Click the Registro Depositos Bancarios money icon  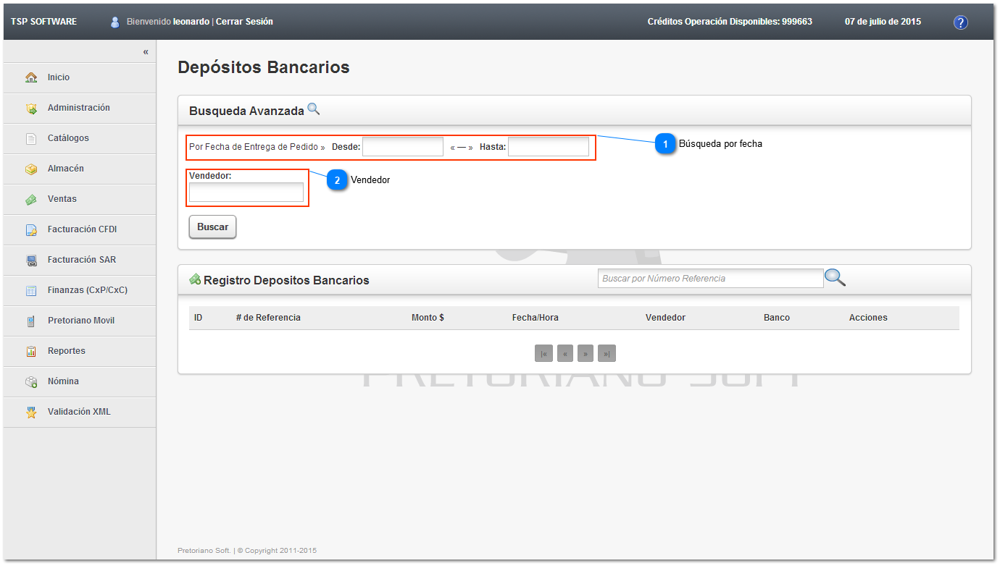[195, 279]
